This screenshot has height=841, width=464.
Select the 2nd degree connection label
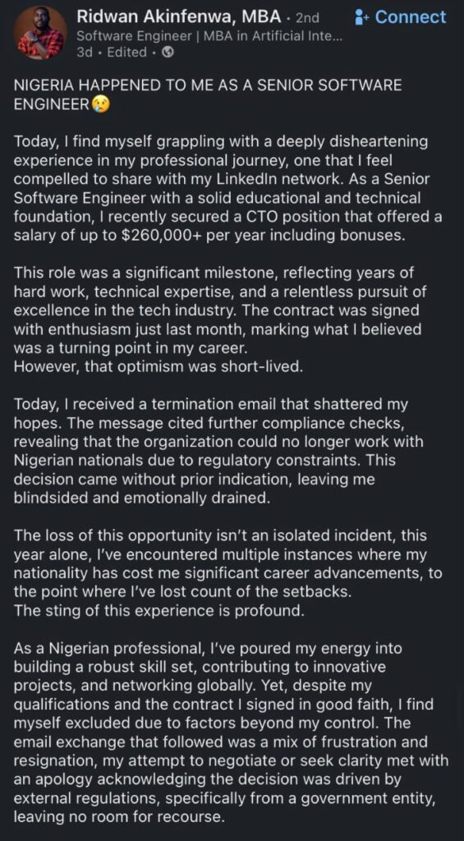[307, 18]
